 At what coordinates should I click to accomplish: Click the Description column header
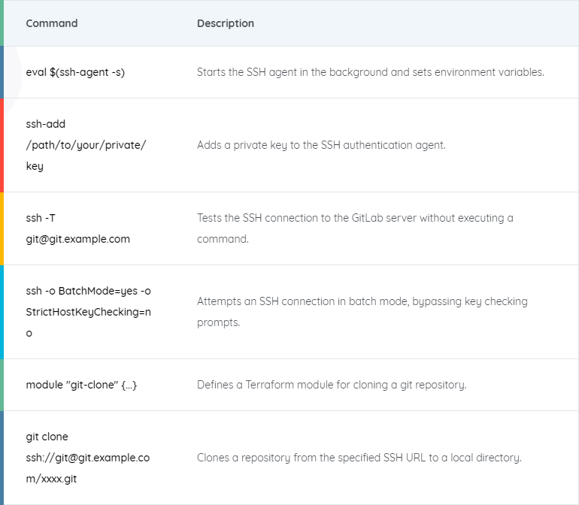point(226,23)
